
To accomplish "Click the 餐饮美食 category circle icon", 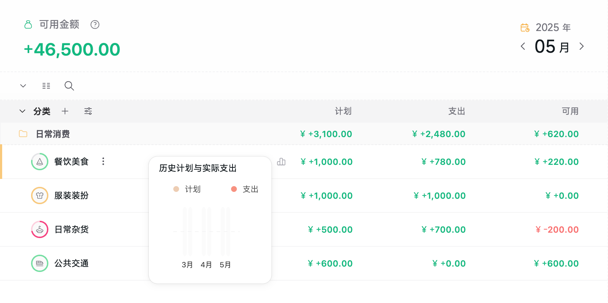I will point(40,162).
